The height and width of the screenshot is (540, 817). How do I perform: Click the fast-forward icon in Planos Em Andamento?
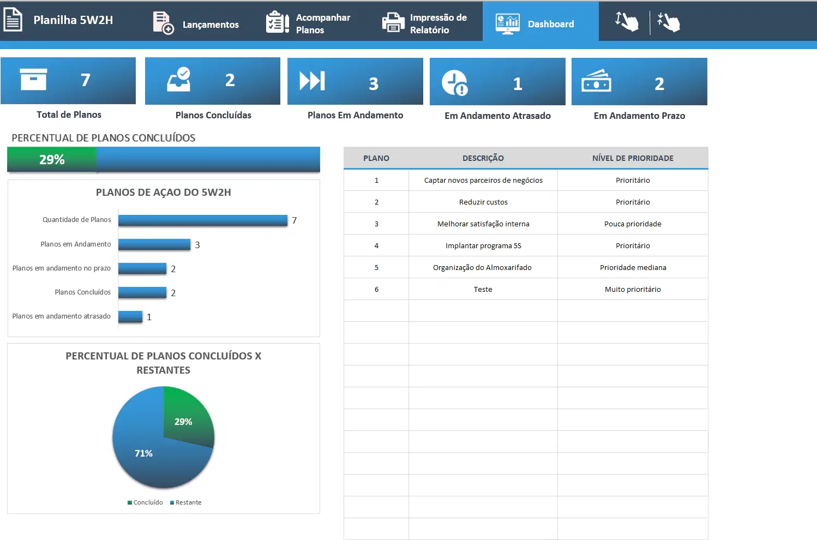click(x=313, y=81)
